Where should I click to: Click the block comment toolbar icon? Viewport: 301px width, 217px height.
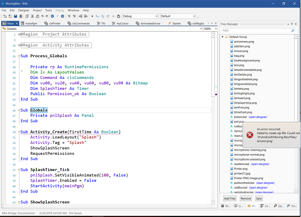click(69, 16)
